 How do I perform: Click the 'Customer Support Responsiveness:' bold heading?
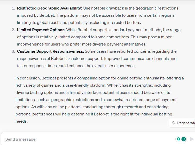pos(50,51)
